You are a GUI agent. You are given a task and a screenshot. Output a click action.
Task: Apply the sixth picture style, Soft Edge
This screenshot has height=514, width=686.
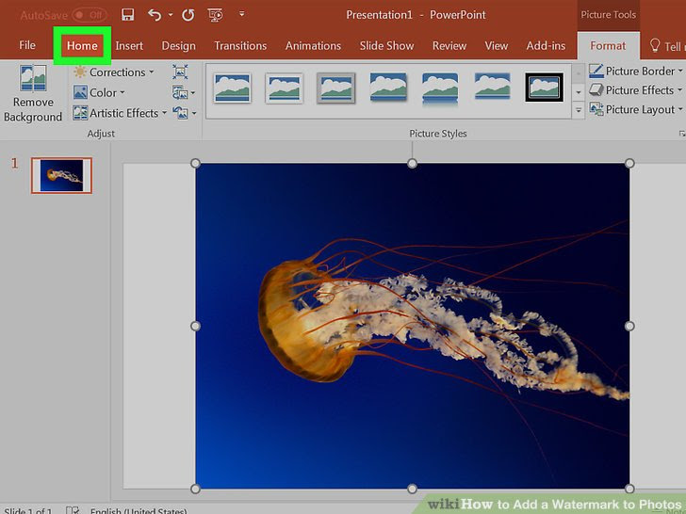tap(493, 86)
